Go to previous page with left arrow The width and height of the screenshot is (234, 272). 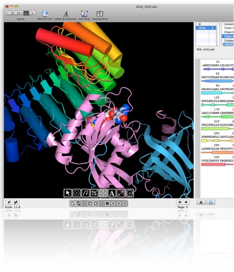pos(179,202)
